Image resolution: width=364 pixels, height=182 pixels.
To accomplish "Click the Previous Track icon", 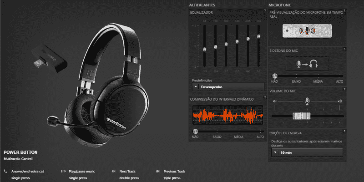I will pyautogui.click(x=158, y=172).
